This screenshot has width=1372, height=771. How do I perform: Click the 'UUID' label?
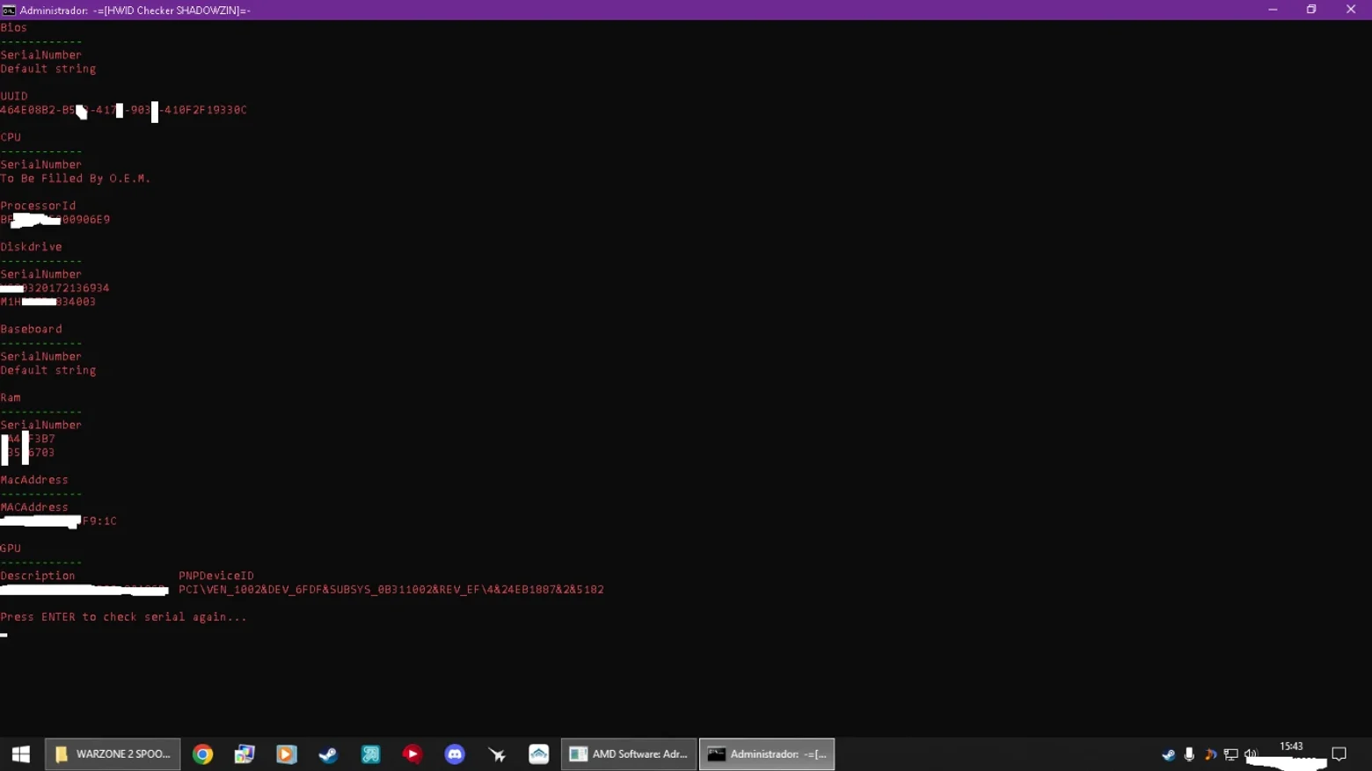[x=14, y=96]
